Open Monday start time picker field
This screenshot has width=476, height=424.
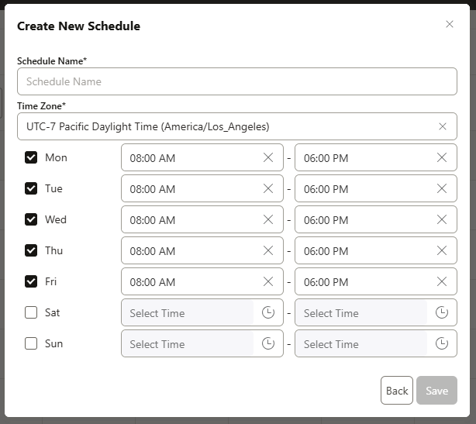click(x=202, y=157)
